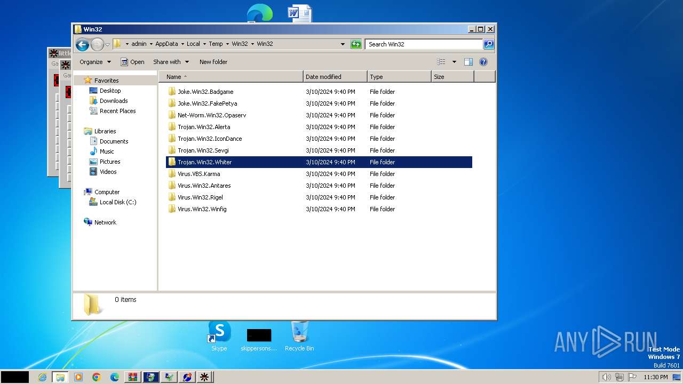Open Skype desktop shortcut
Image resolution: width=683 pixels, height=384 pixels.
coord(219,336)
